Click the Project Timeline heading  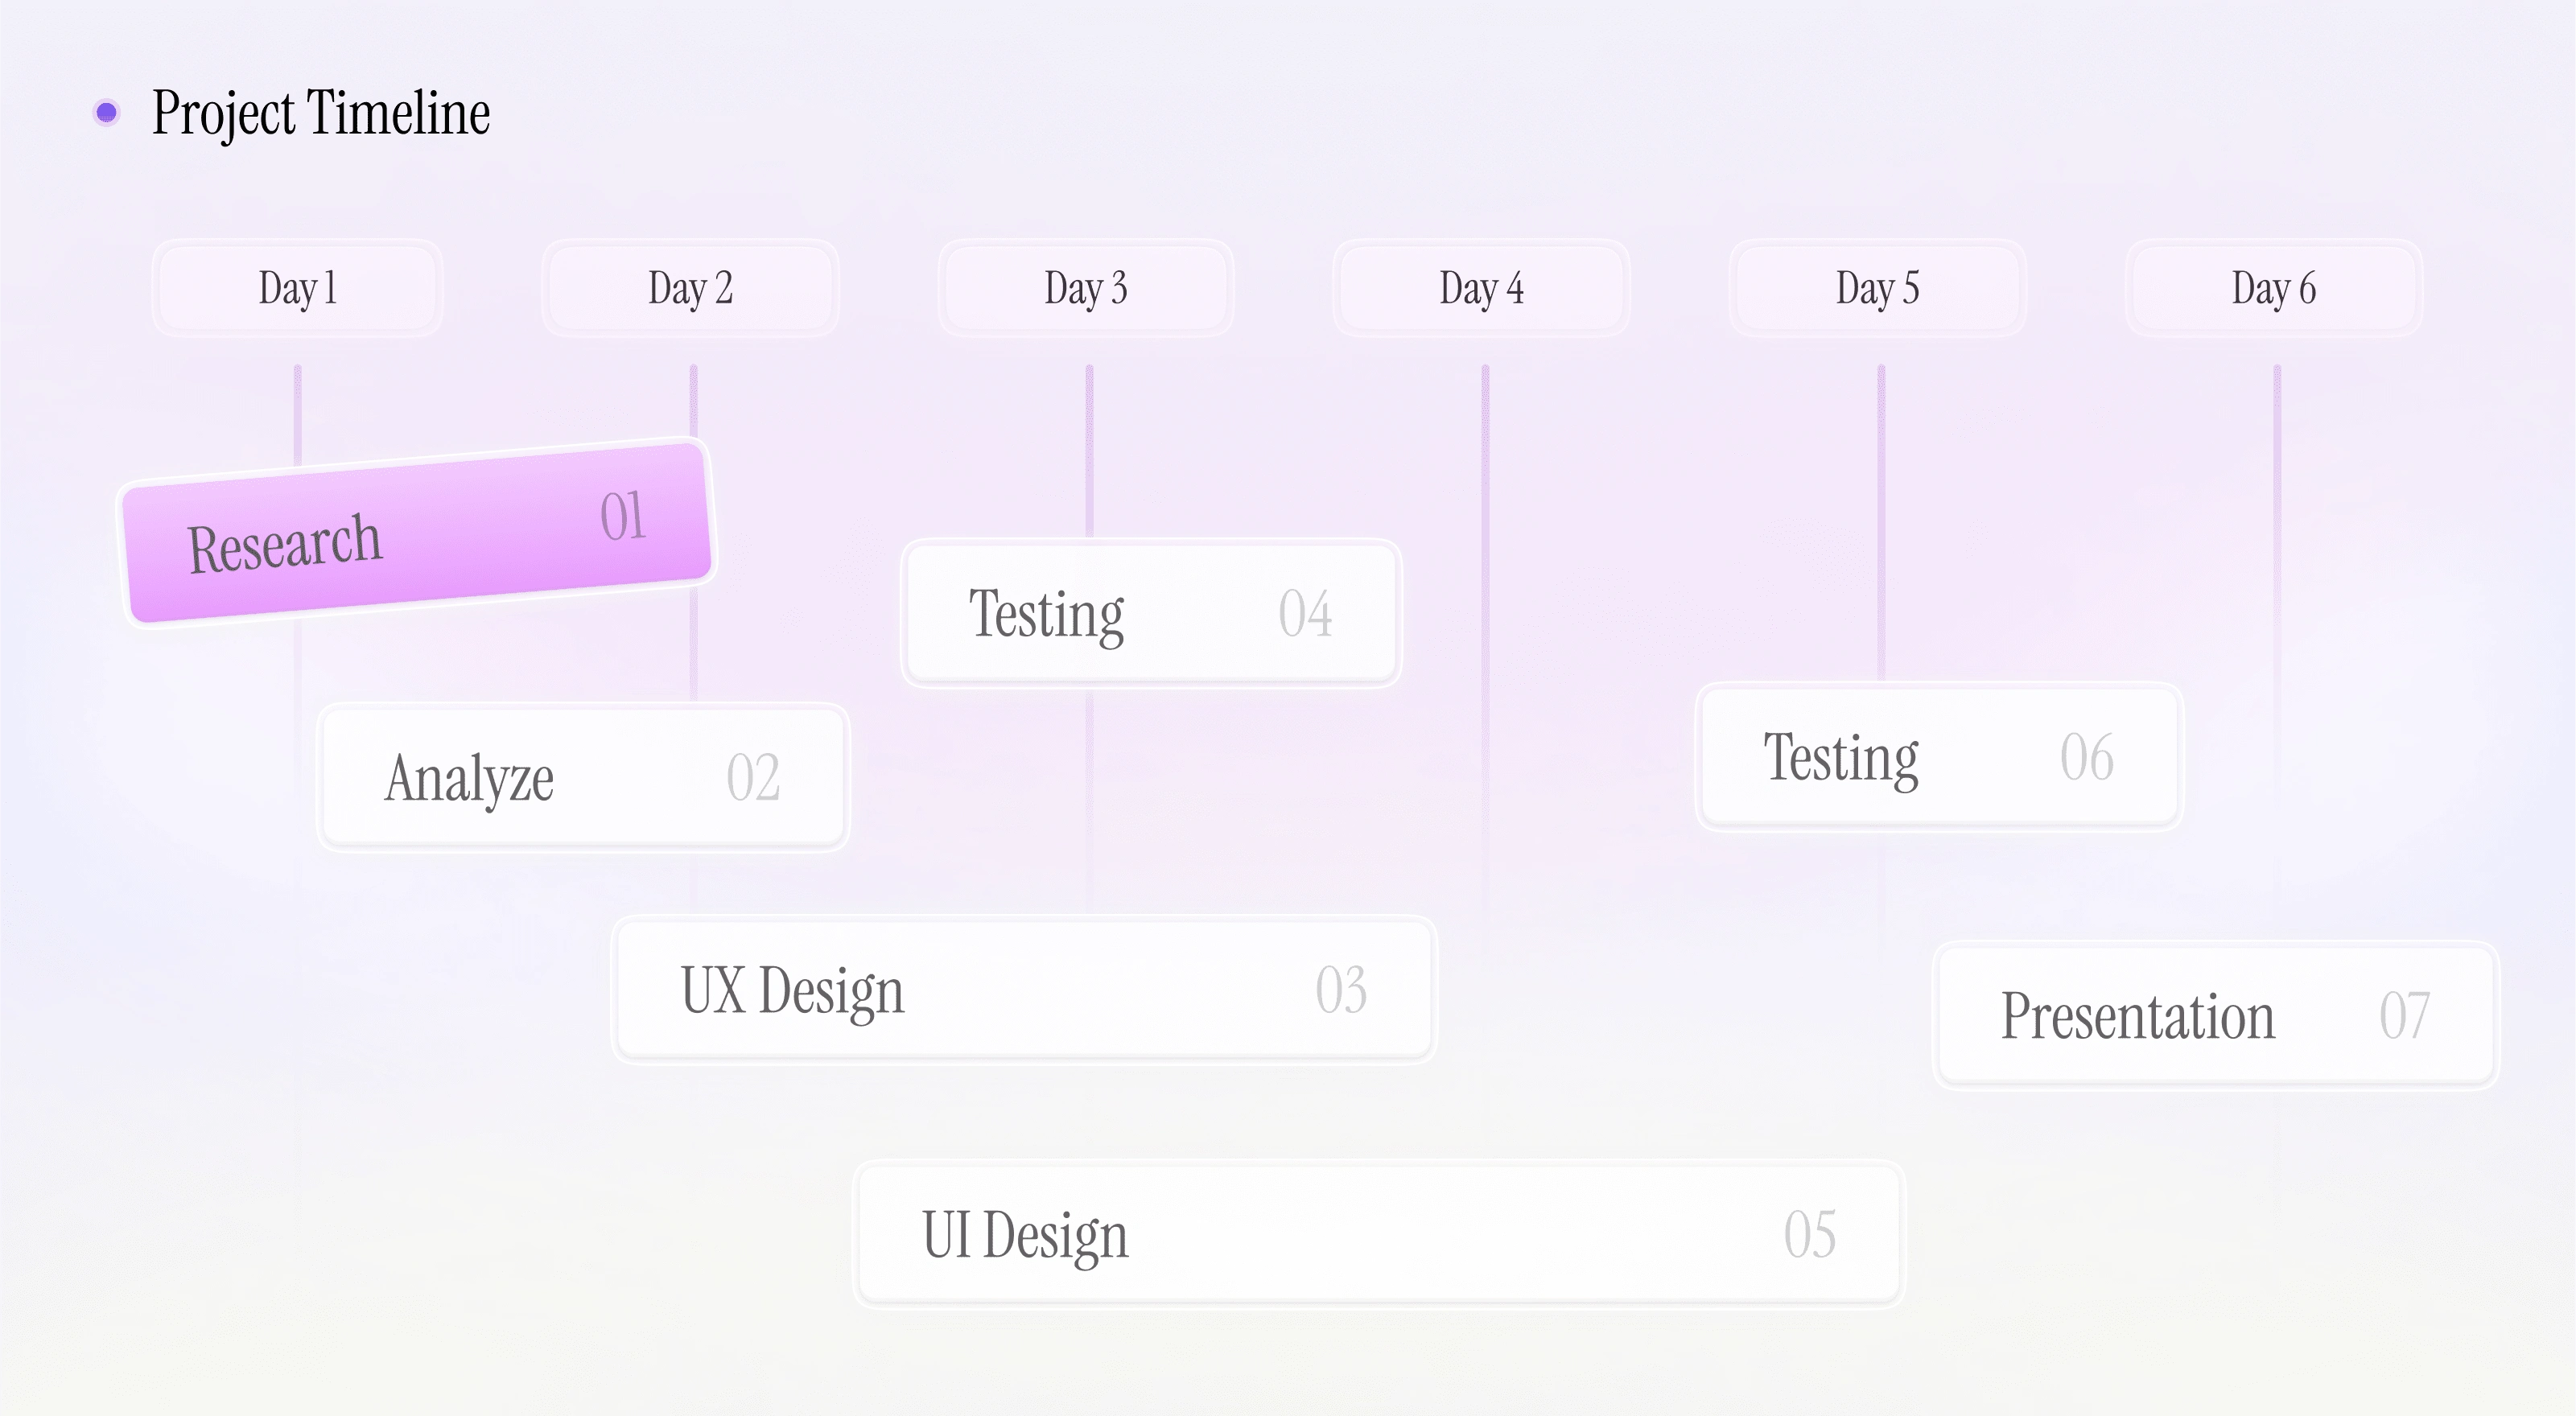[x=321, y=112]
